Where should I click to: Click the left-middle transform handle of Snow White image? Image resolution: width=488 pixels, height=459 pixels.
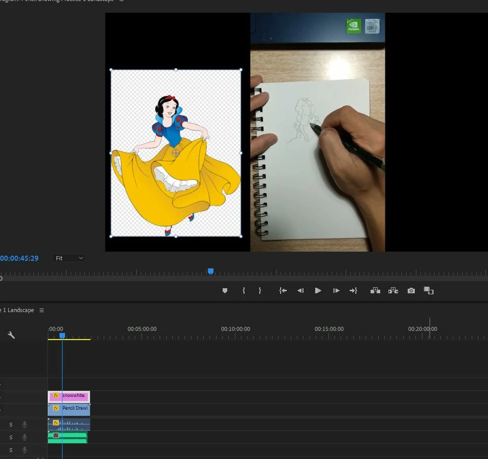(111, 153)
